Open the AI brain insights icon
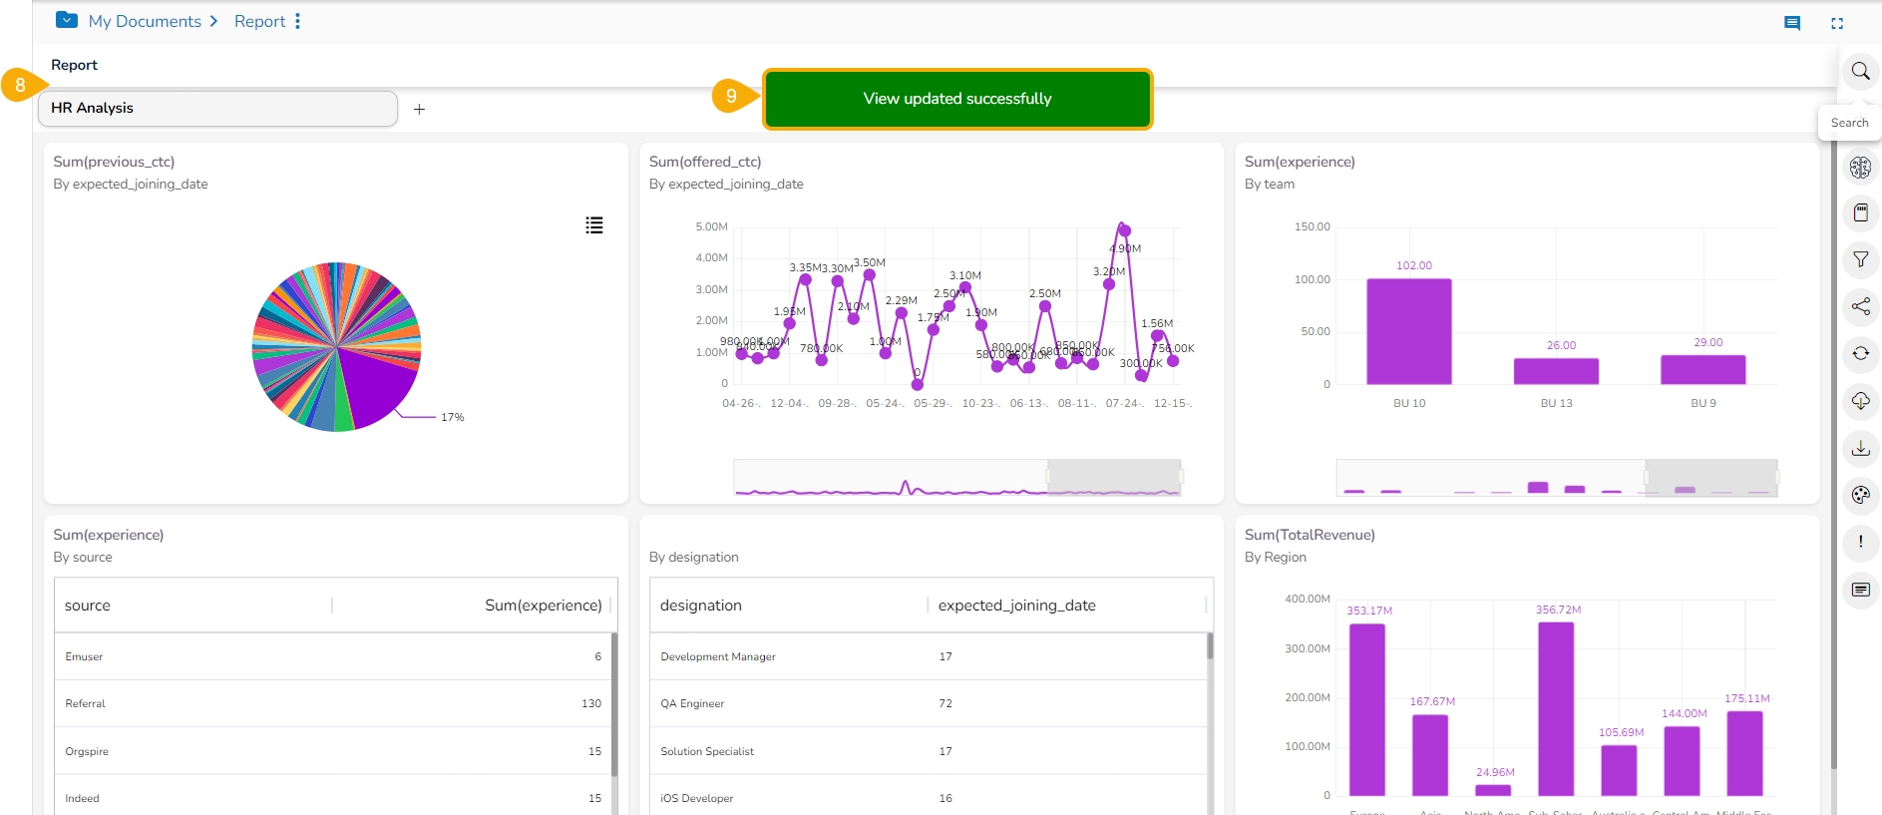This screenshot has width=1882, height=815. [x=1860, y=168]
